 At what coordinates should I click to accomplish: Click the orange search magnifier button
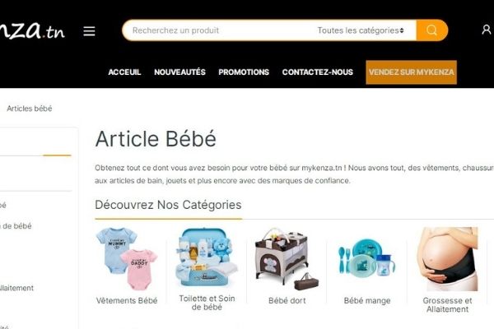431,30
